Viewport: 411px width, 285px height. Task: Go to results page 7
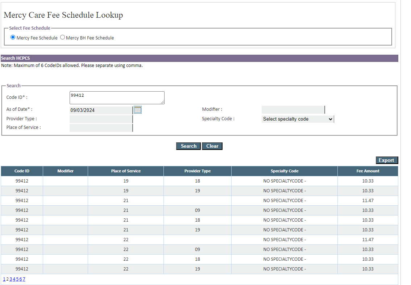(x=24, y=279)
